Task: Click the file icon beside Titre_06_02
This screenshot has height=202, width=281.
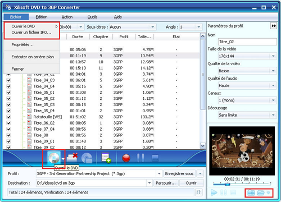Action: (x=29, y=123)
